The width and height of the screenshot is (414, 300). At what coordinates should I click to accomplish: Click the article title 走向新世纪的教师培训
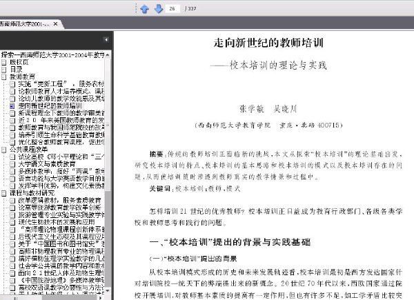coord(268,43)
